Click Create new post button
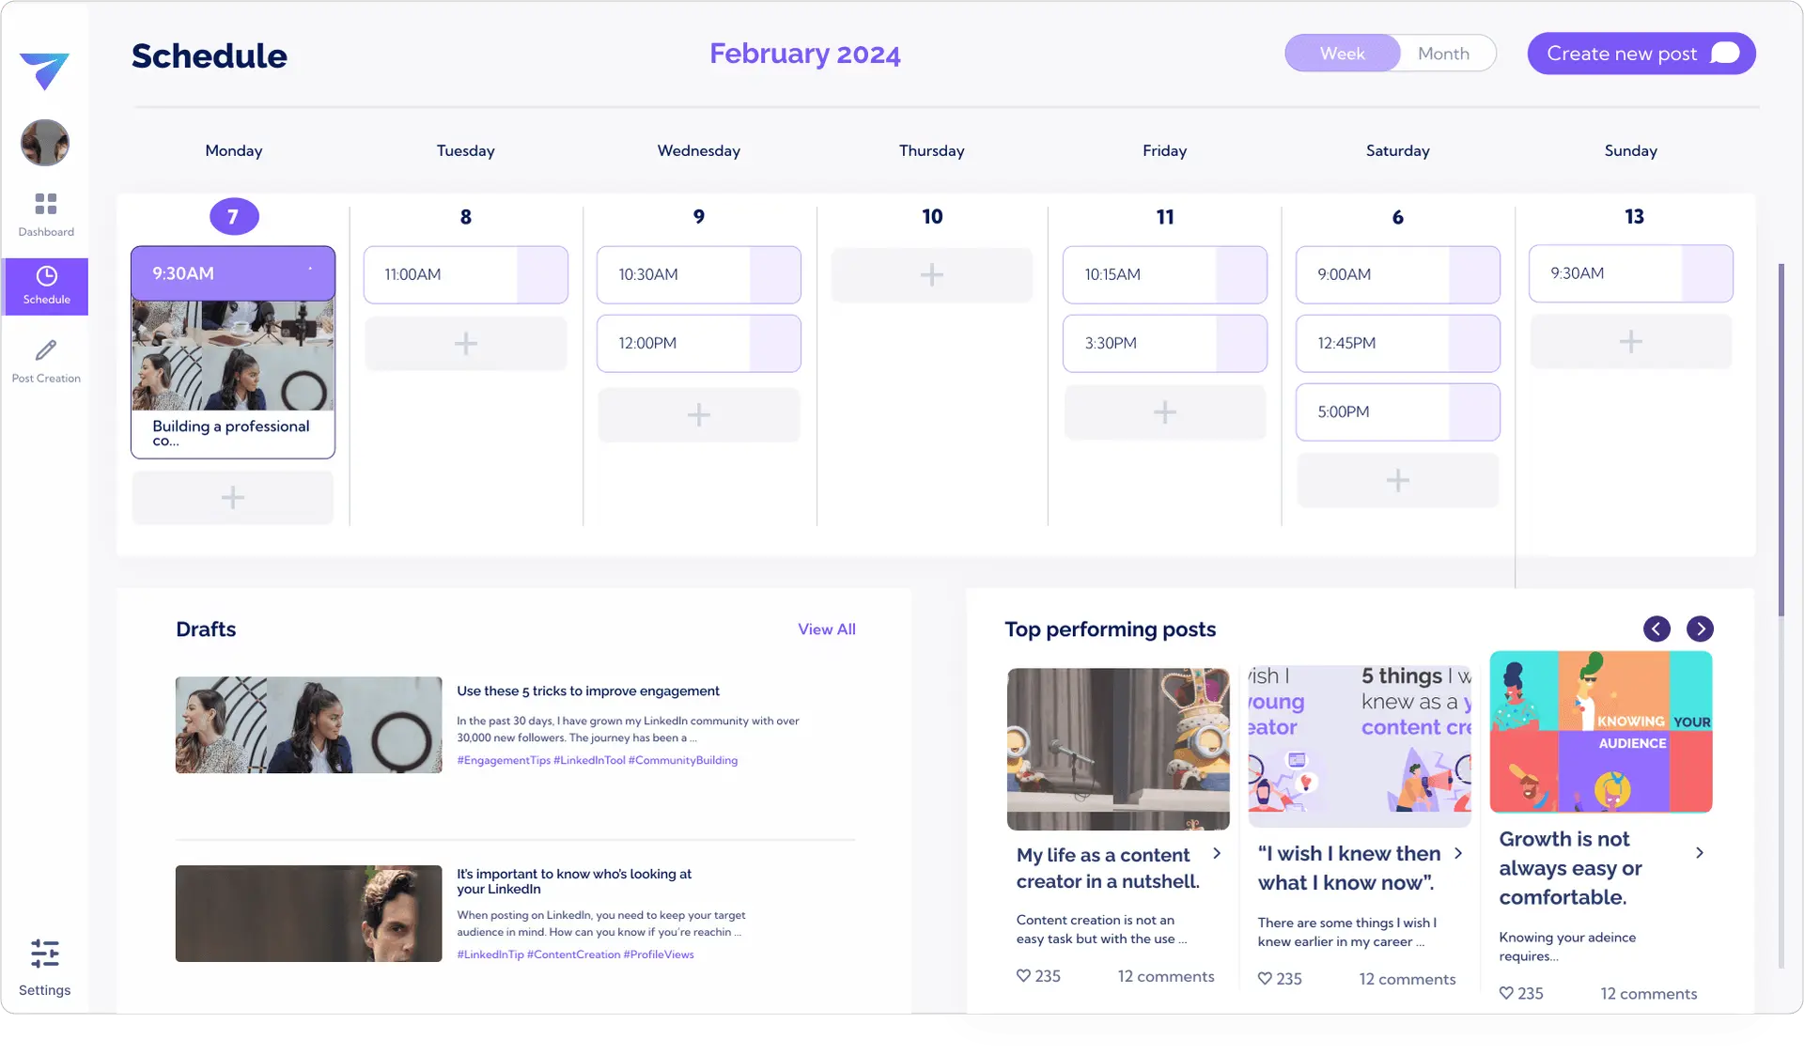This screenshot has height=1055, width=1804. coord(1641,54)
